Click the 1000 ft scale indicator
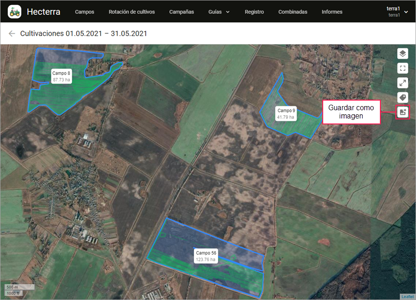Screen dimensions: 416x300 click(14, 293)
